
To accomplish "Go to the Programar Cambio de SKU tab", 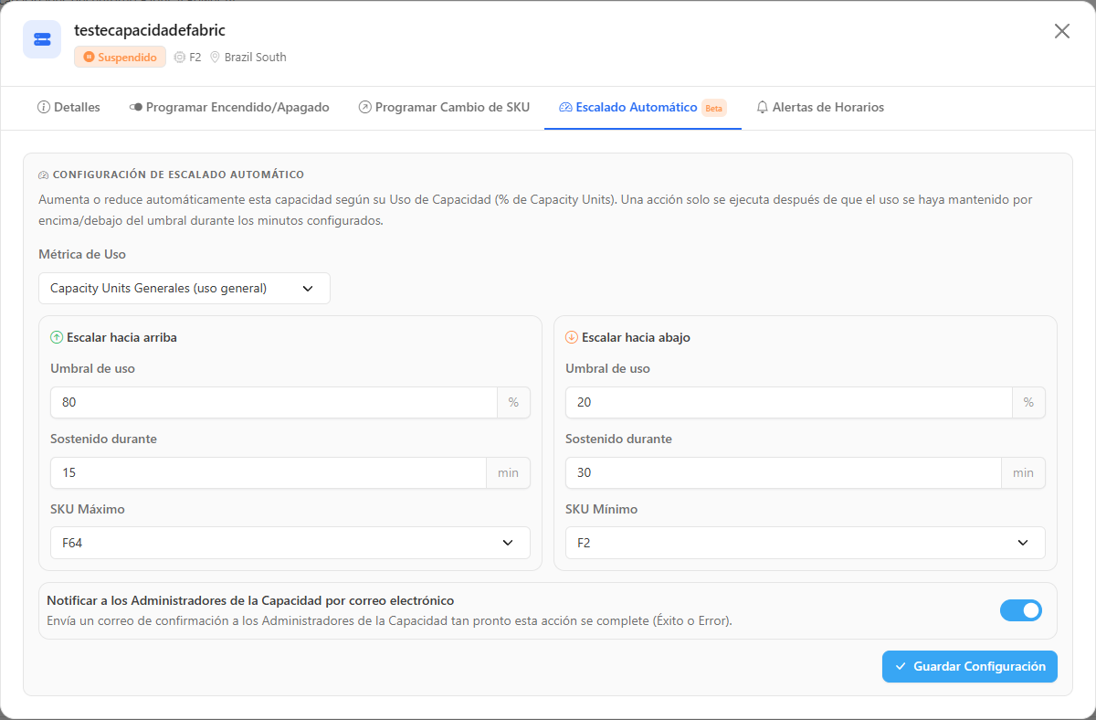I will click(444, 107).
